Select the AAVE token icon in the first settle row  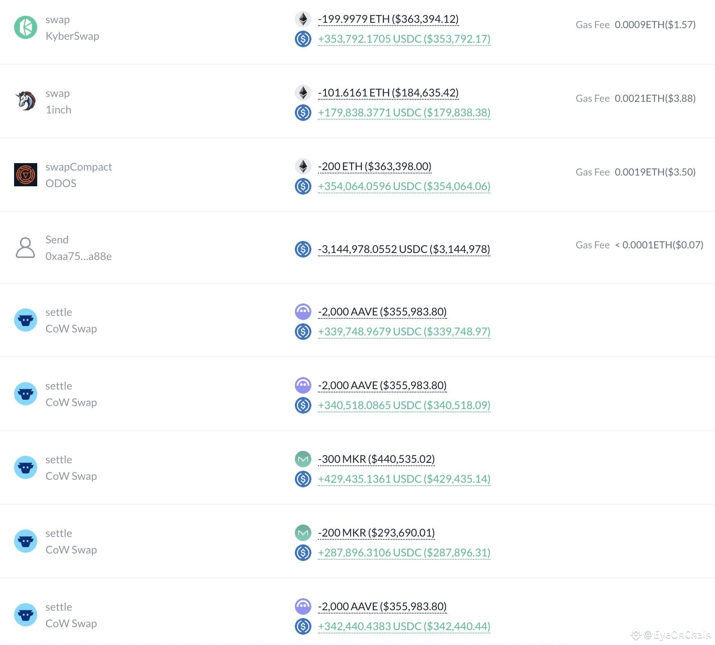tap(303, 311)
